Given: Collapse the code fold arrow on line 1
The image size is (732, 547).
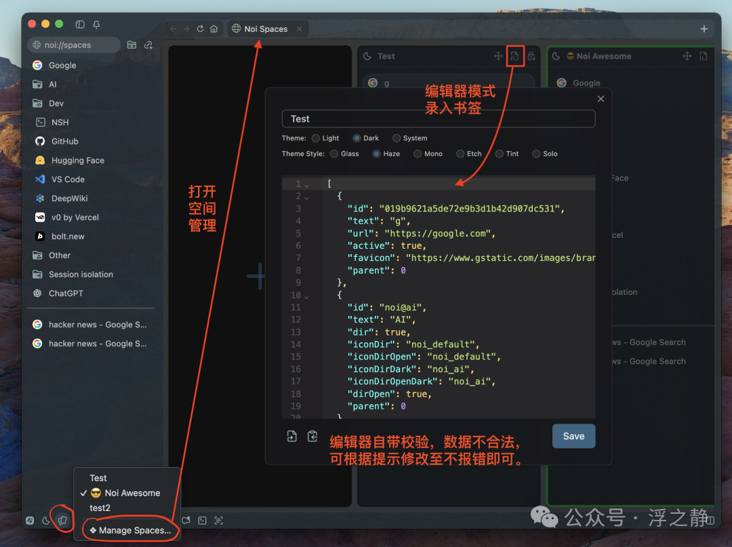Looking at the screenshot, I should coord(306,185).
